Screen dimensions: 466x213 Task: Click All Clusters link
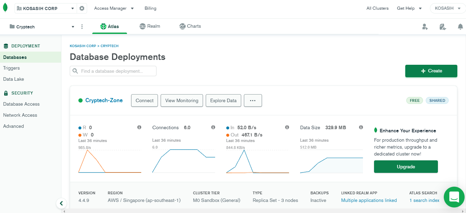(x=378, y=8)
